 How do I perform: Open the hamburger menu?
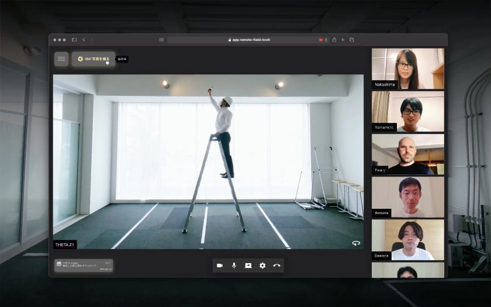pyautogui.click(x=61, y=59)
